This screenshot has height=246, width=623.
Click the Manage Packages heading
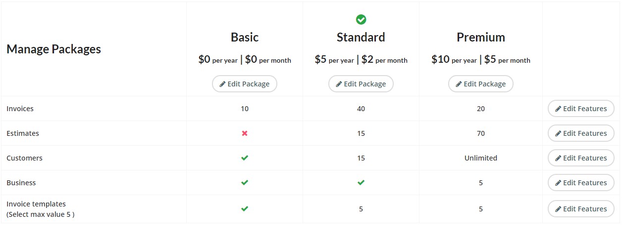click(53, 49)
